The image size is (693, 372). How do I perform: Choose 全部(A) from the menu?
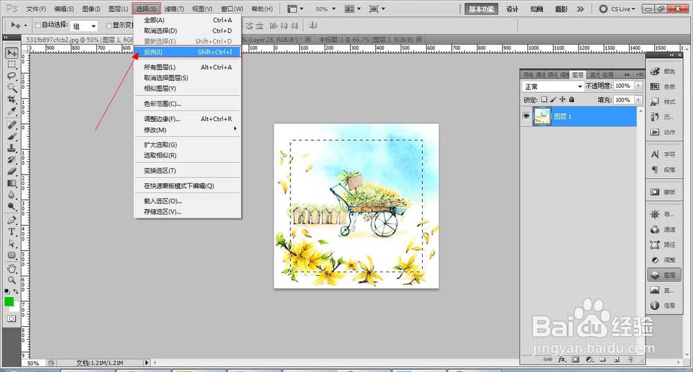(x=187, y=20)
